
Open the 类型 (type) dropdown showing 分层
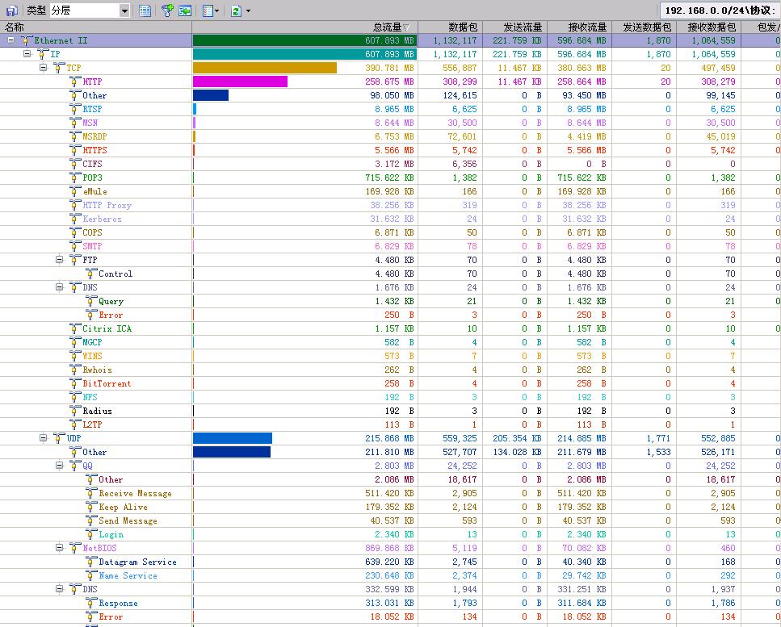(x=124, y=10)
